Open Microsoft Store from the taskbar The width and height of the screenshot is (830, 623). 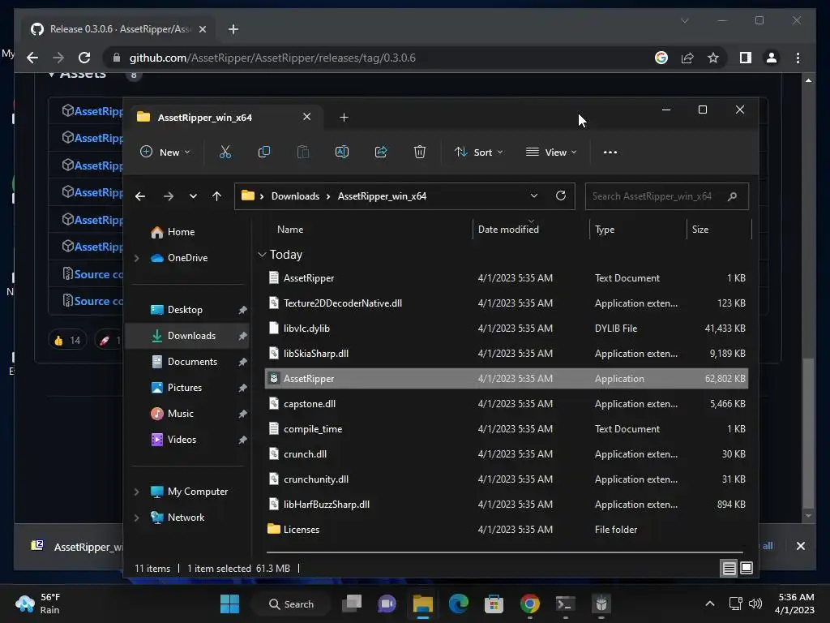tap(494, 604)
